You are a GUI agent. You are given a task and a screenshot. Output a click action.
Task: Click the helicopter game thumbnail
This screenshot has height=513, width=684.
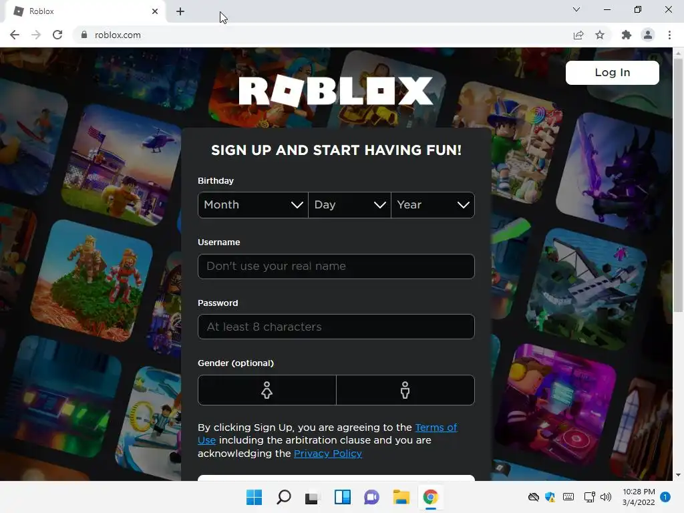tap(122, 166)
